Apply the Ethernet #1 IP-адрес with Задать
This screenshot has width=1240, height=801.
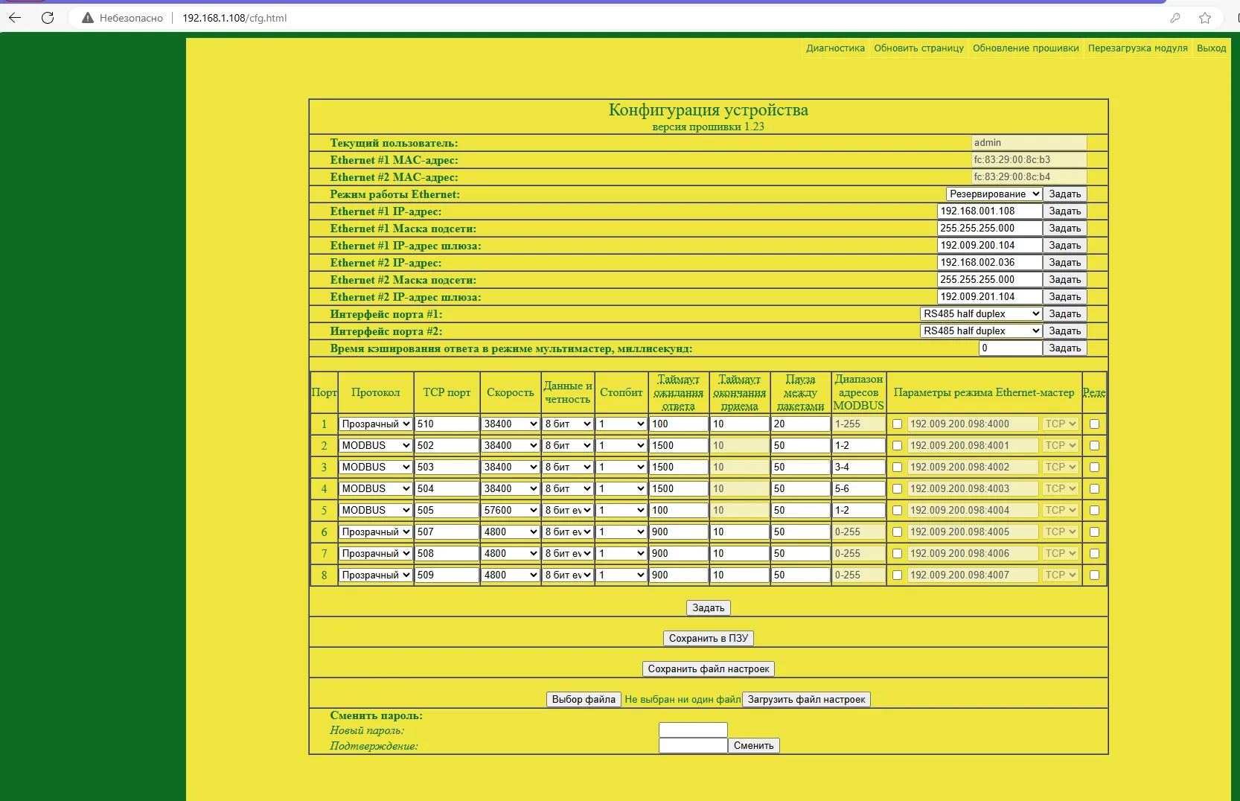tap(1064, 211)
